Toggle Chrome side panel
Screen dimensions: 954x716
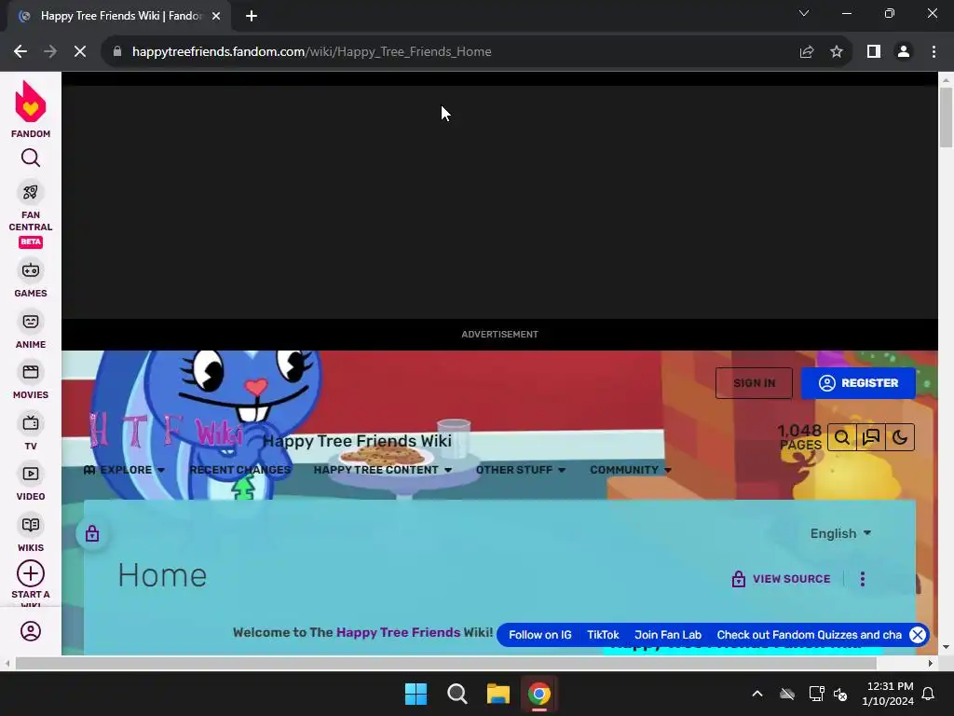pos(874,52)
